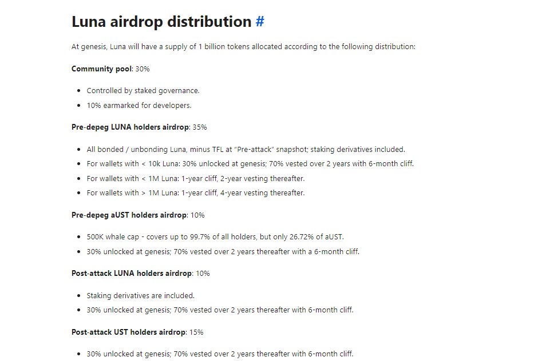Image resolution: width=542 pixels, height=361 pixels.
Task: Click the 10% earmarked for developers bullet
Action: click(x=139, y=105)
